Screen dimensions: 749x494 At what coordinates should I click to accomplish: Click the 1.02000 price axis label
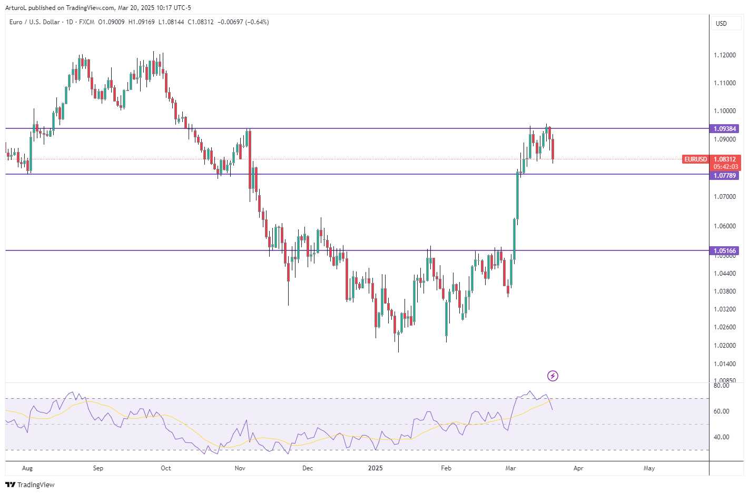coord(725,346)
